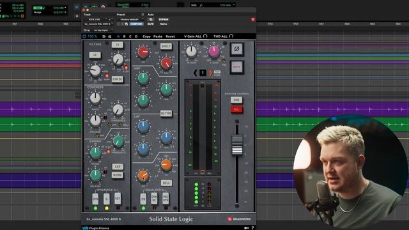Toggle the EXP mode button
Viewport: 409px width, 230px height.
point(118,167)
